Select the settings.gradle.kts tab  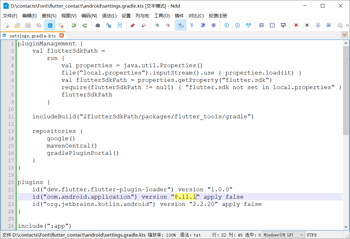pos(33,36)
